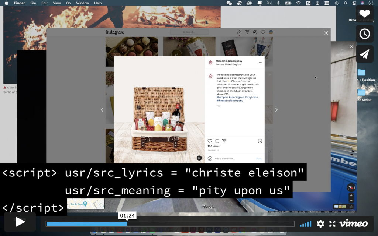Open the Help menu
The width and height of the screenshot is (378, 236).
point(98,3)
